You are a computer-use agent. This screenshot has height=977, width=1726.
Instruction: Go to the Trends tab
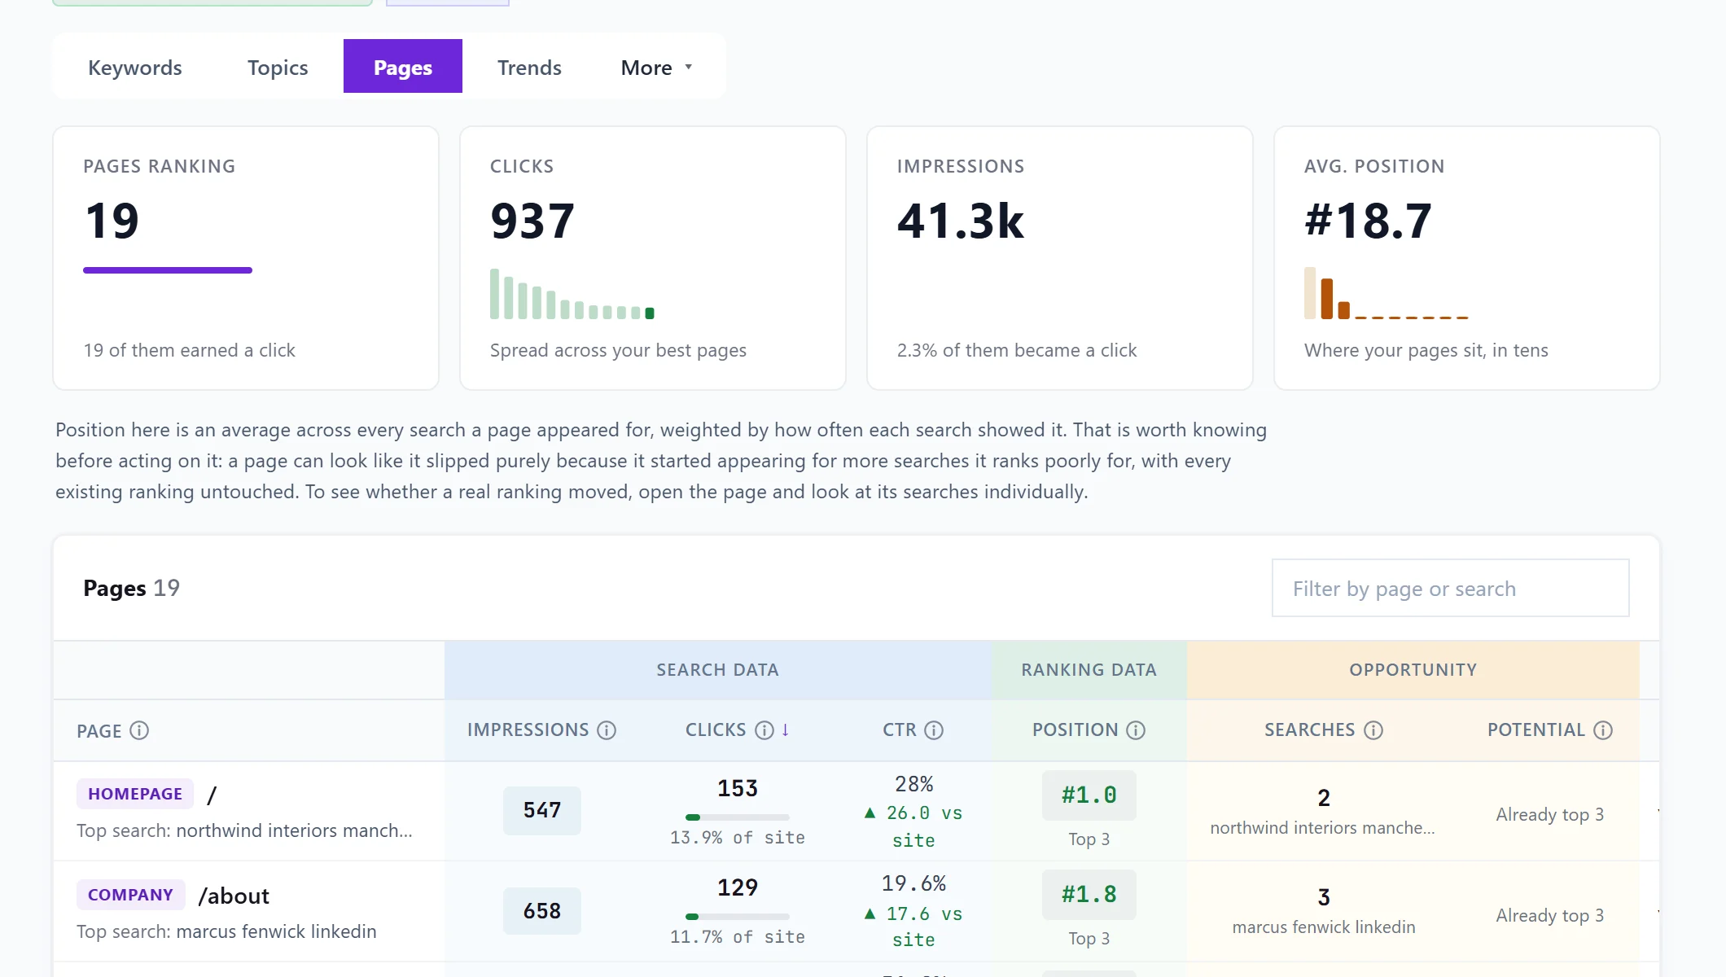point(529,67)
